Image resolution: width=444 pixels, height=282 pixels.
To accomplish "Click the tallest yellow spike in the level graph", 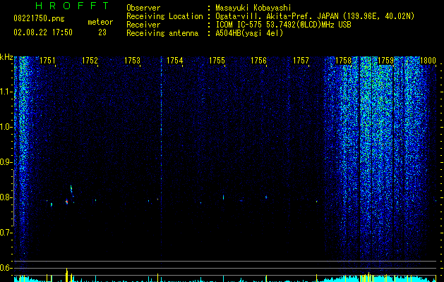I will [67, 275].
